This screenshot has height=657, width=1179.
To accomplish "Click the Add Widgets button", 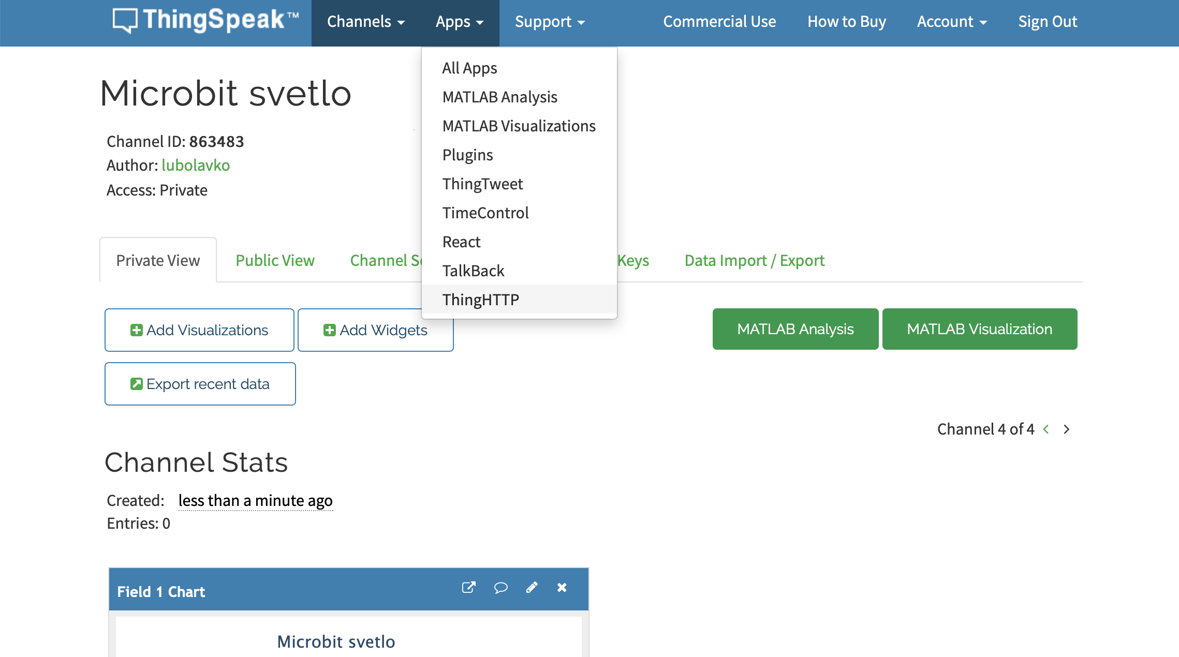I will 375,330.
